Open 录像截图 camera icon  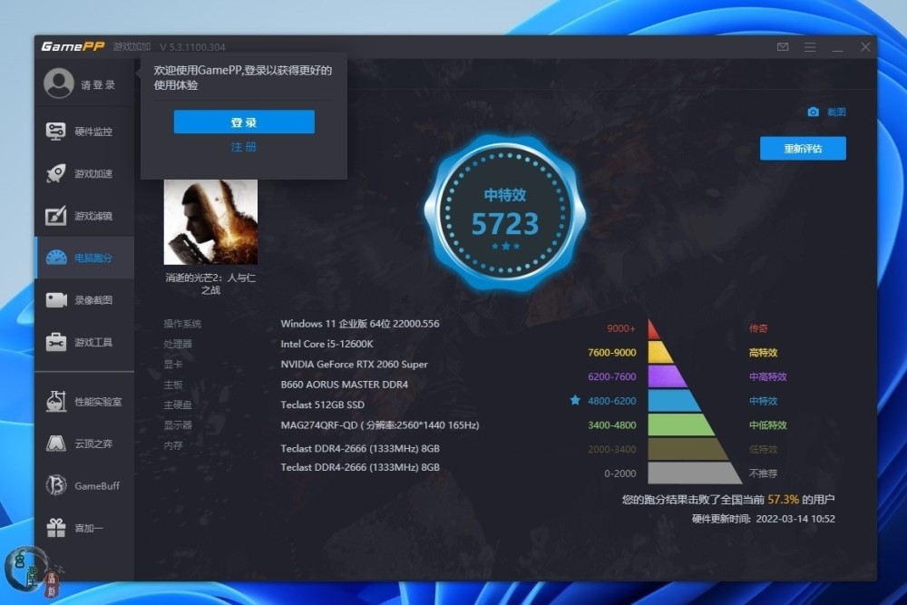(56, 300)
